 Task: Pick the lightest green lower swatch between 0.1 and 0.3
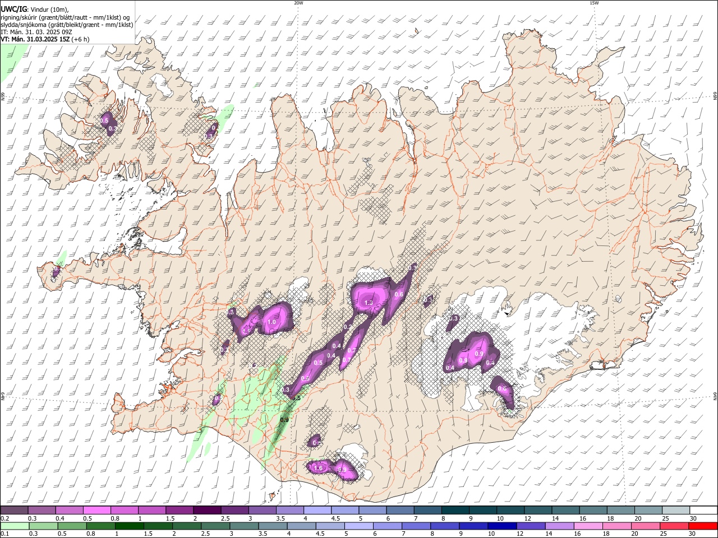pos(15,526)
